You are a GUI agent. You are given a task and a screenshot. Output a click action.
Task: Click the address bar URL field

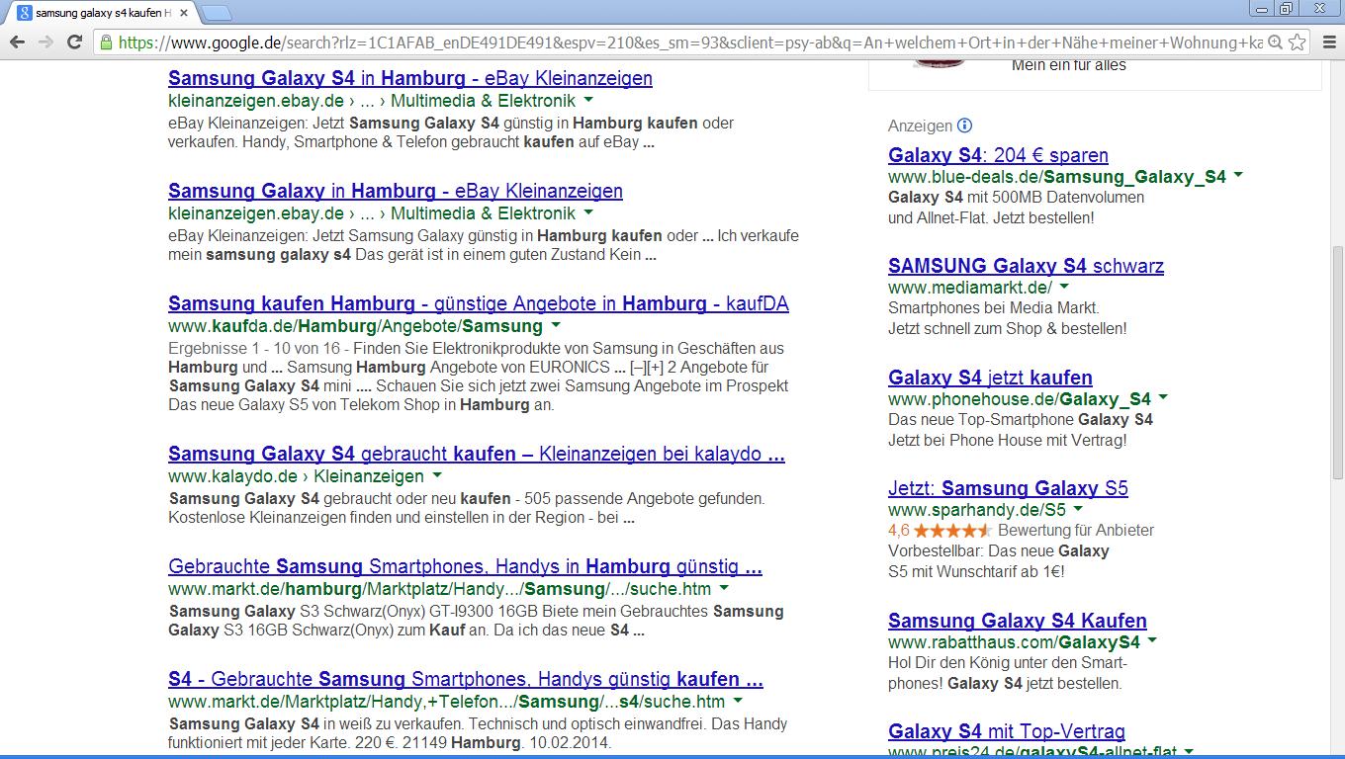click(x=689, y=42)
